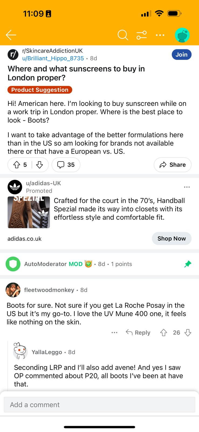
Task: Open search with the magnifier icon
Action: click(123, 35)
